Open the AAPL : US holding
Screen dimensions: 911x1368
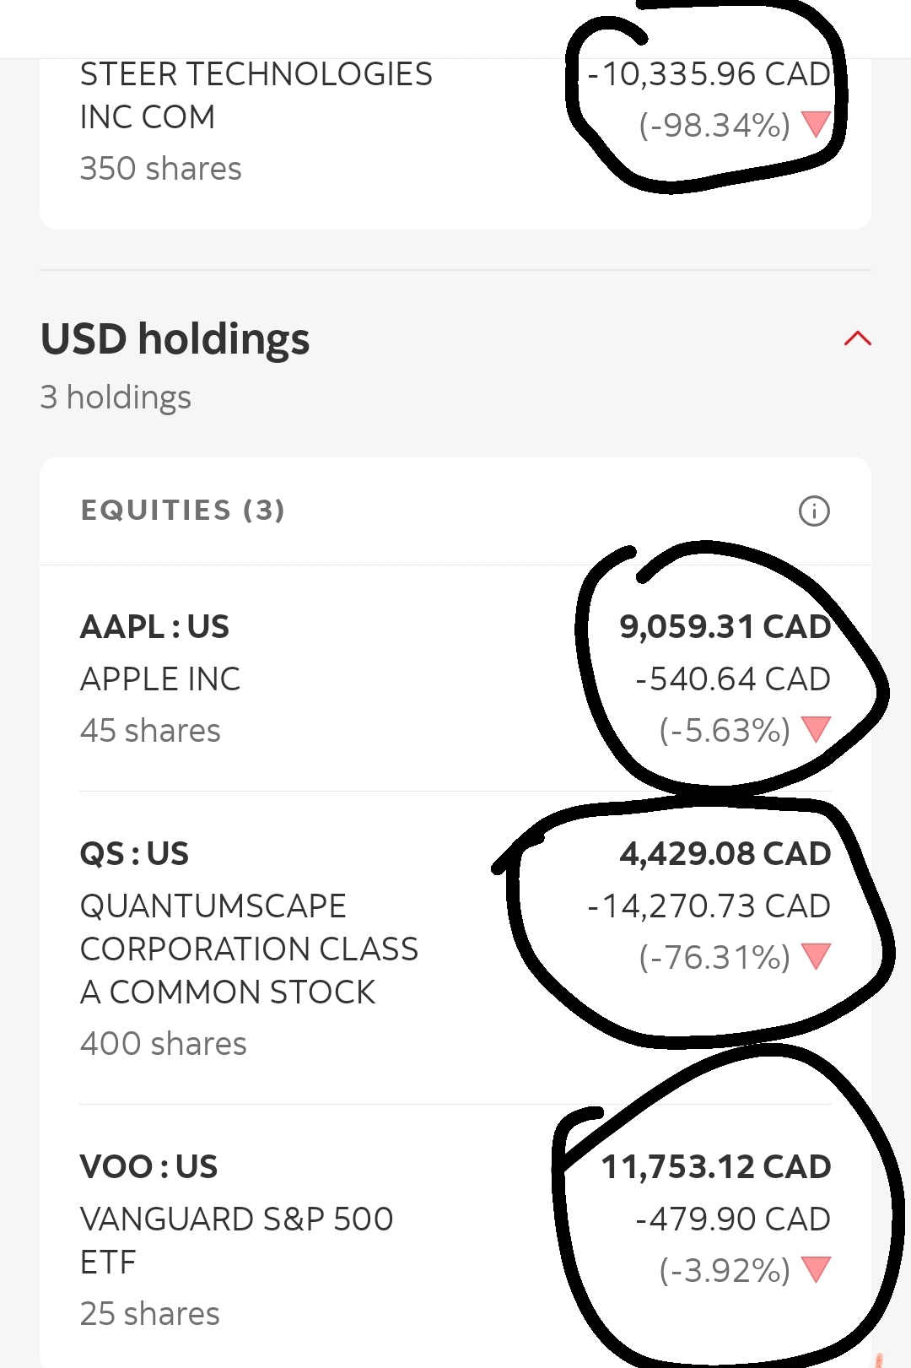point(155,627)
